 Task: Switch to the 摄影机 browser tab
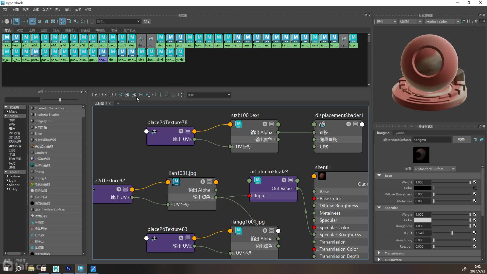pos(70,30)
